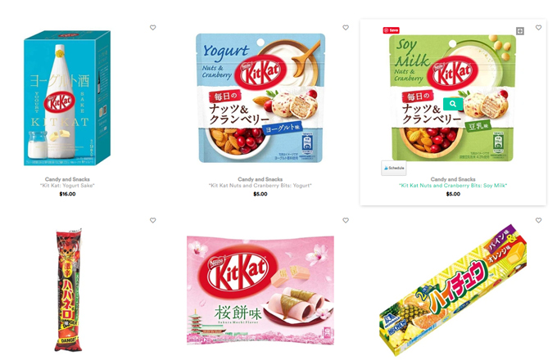Screen dimensions: 557x360
Task: Click Candy and Snacks label under Yogurt Sake
Action: [67, 179]
